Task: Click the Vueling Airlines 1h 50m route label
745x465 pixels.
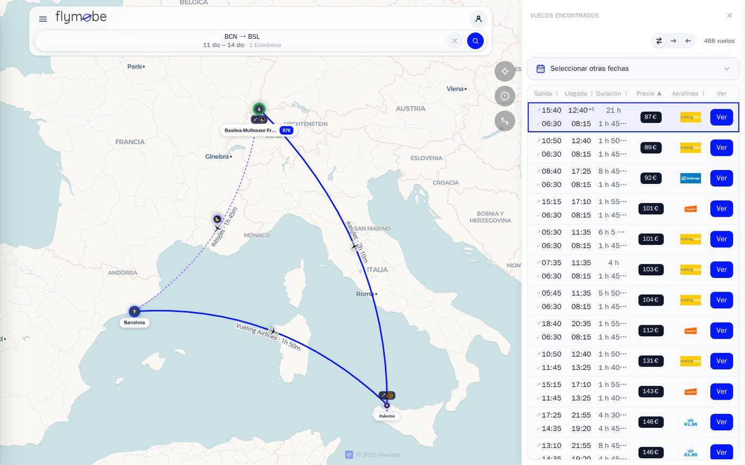Action: coord(268,336)
